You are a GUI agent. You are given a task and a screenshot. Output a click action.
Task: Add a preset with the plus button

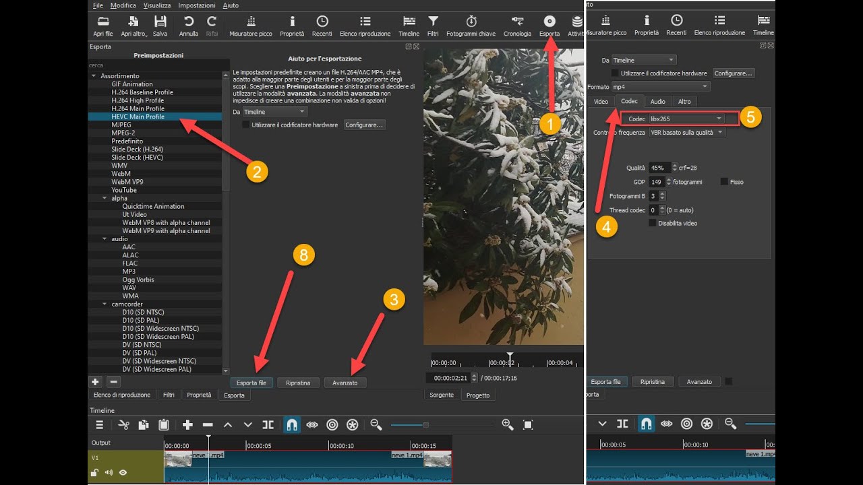tap(96, 381)
